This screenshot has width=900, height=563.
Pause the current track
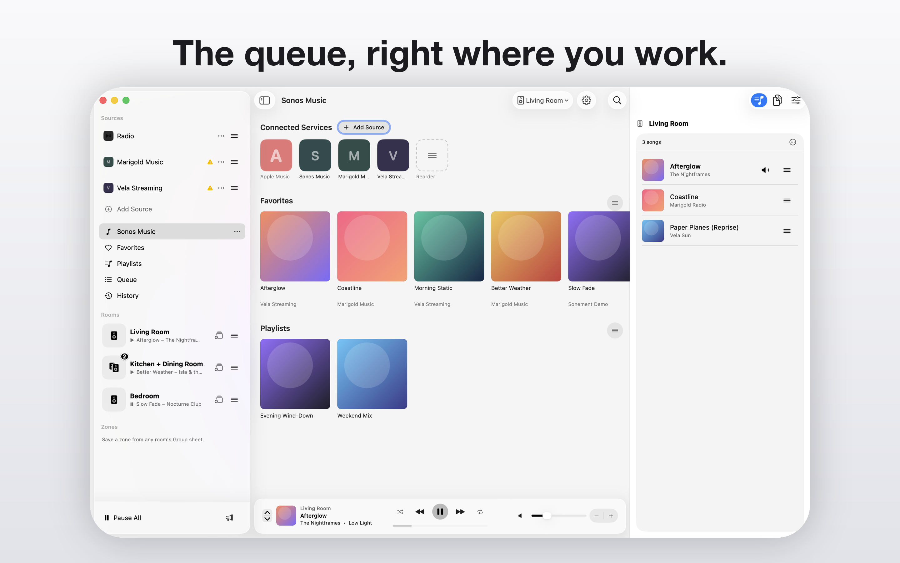tap(440, 512)
